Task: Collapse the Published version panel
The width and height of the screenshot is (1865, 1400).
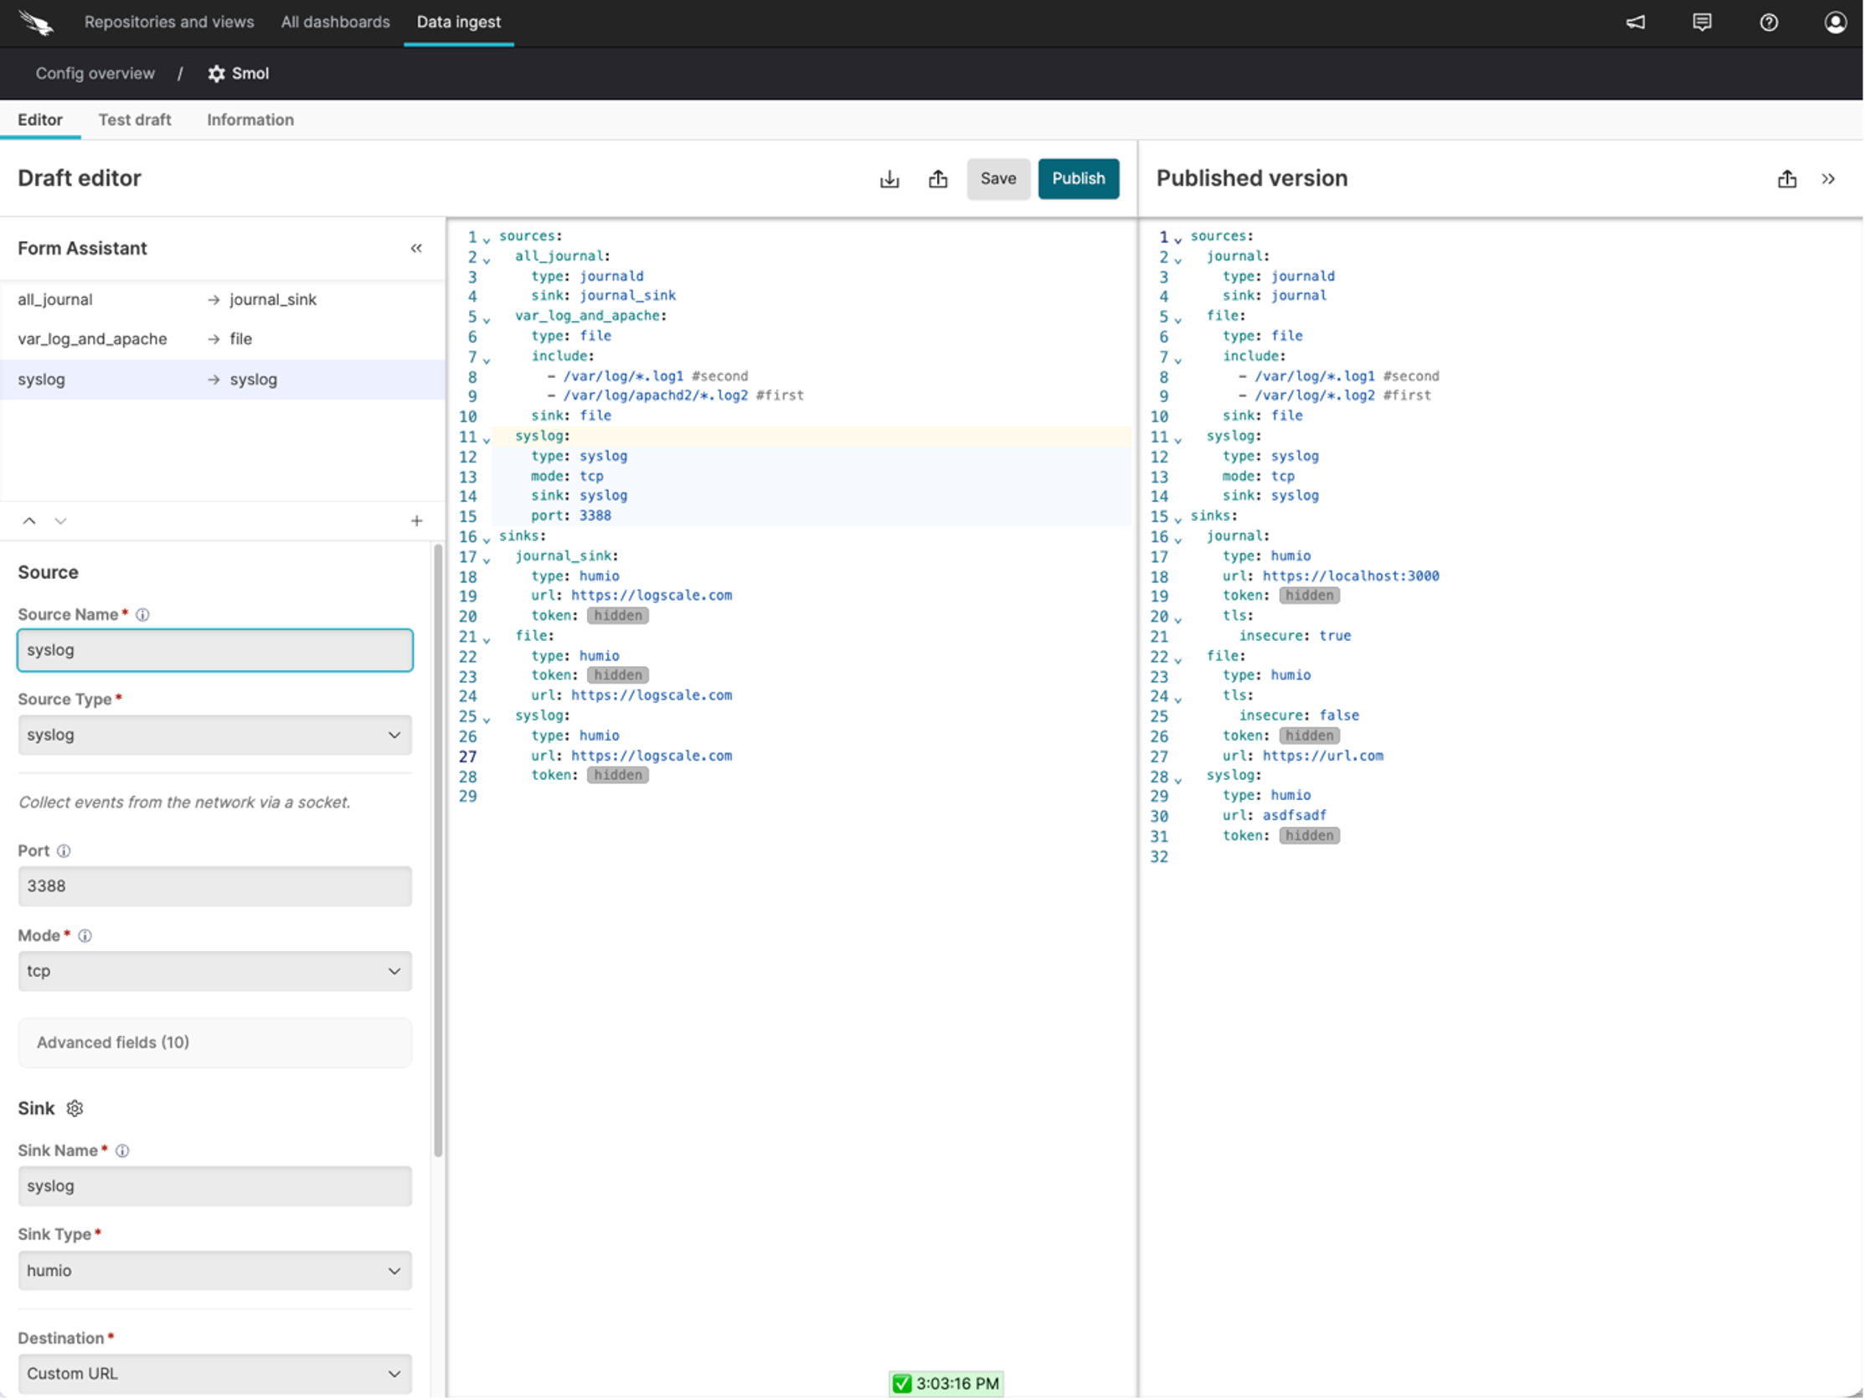Action: tap(1828, 178)
